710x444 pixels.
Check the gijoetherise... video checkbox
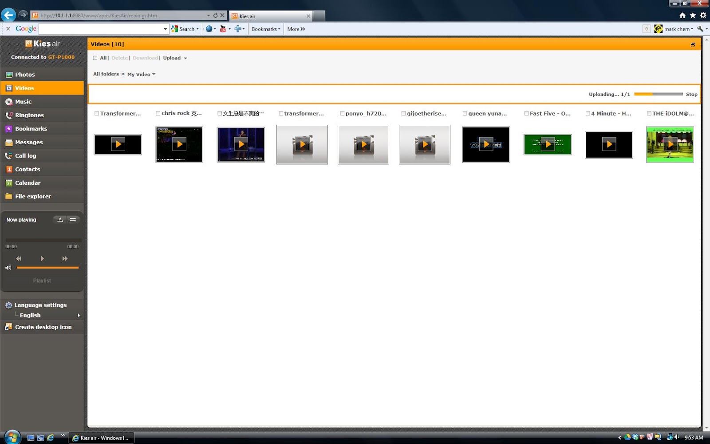[x=403, y=114]
